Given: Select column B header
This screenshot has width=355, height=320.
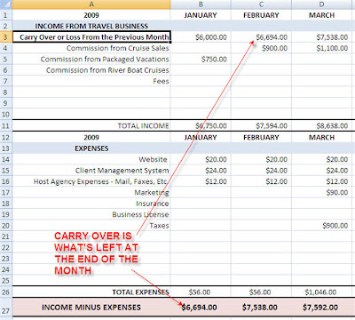Looking at the screenshot, I should (x=201, y=4).
